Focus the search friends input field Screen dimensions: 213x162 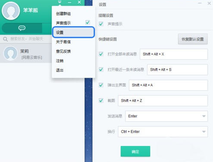tap(27, 39)
